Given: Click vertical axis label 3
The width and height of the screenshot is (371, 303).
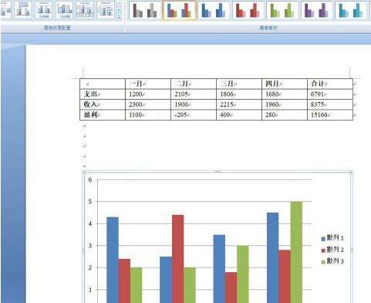Looking at the screenshot, I should [90, 246].
